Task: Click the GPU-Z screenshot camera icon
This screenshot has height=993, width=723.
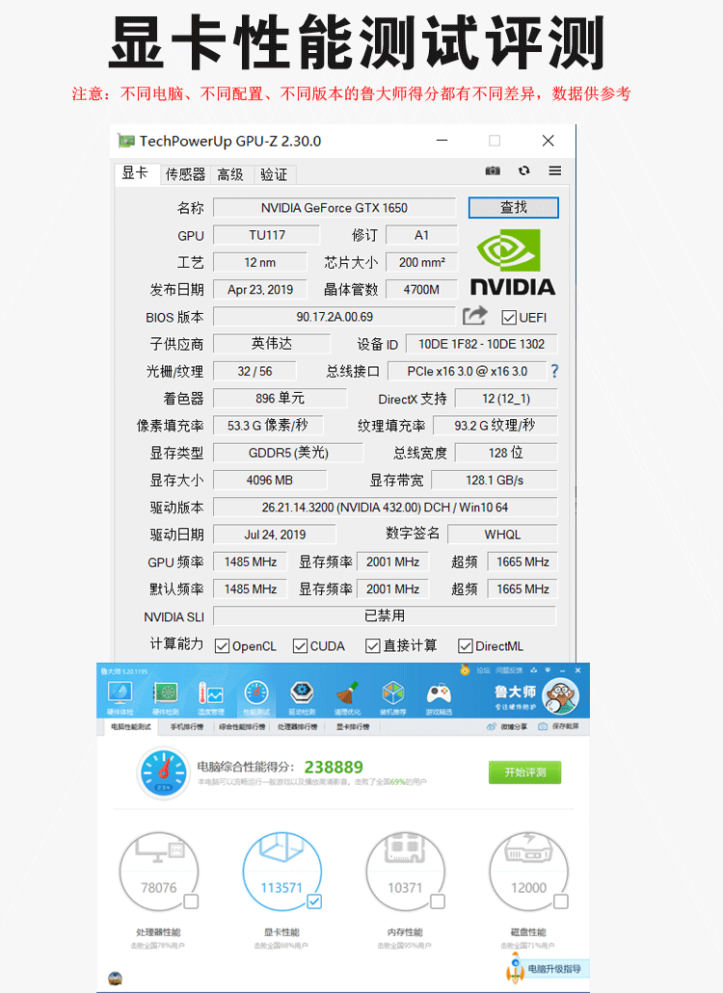Action: [x=493, y=171]
